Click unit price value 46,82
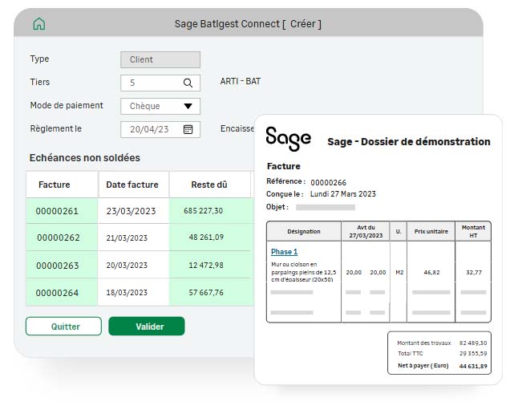Image resolution: width=526 pixels, height=414 pixels. tap(431, 273)
